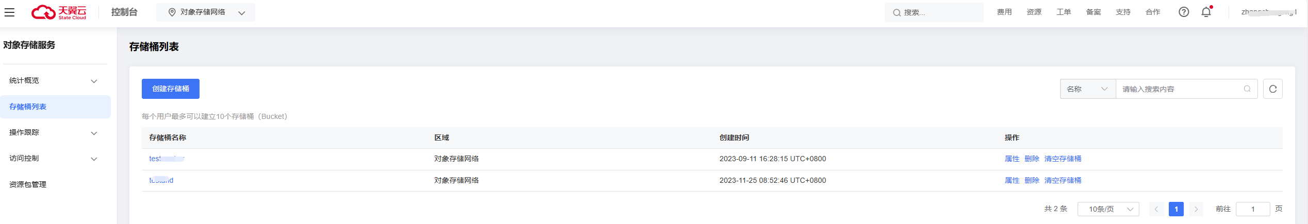Screen dimensions: 1308x224
Task: Click 清空存储桶 for the 2023-11-25 bucket
Action: (1063, 180)
